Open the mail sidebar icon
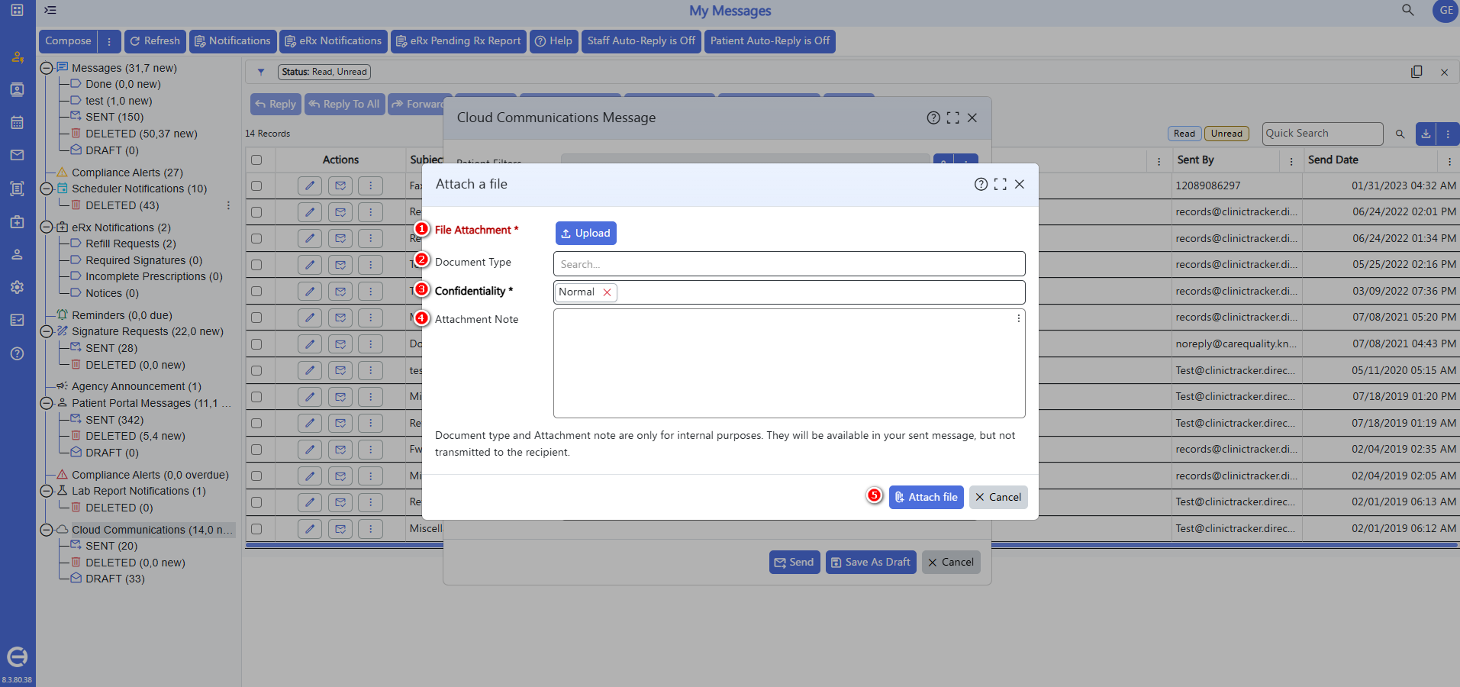The height and width of the screenshot is (687, 1460). 17,155
